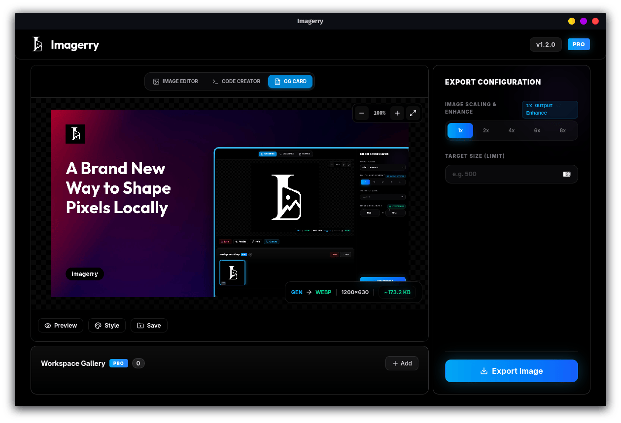
Task: Open the Code Creator tab
Action: pos(236,82)
